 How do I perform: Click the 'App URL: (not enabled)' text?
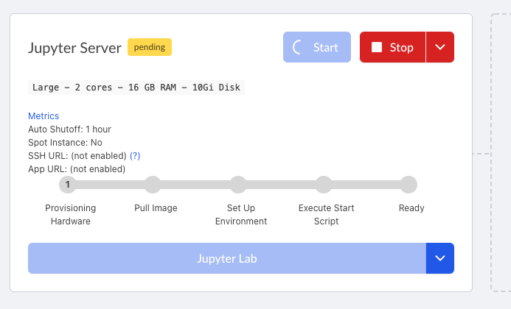(x=77, y=169)
